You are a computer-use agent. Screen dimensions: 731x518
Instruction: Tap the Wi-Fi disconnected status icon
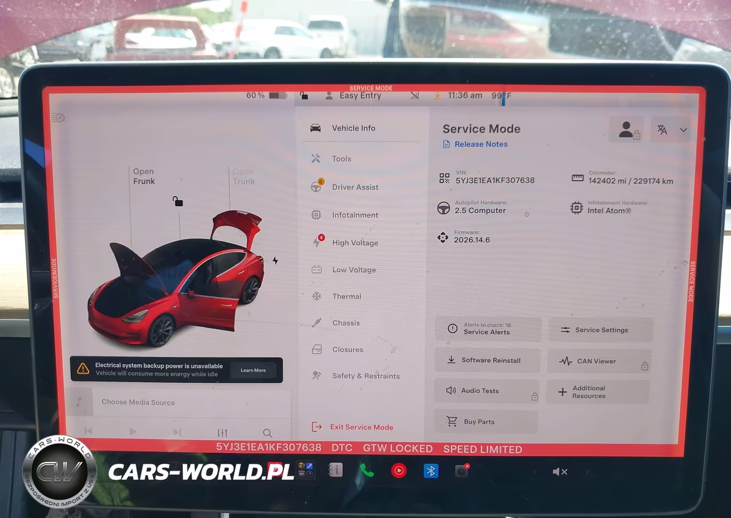[414, 96]
